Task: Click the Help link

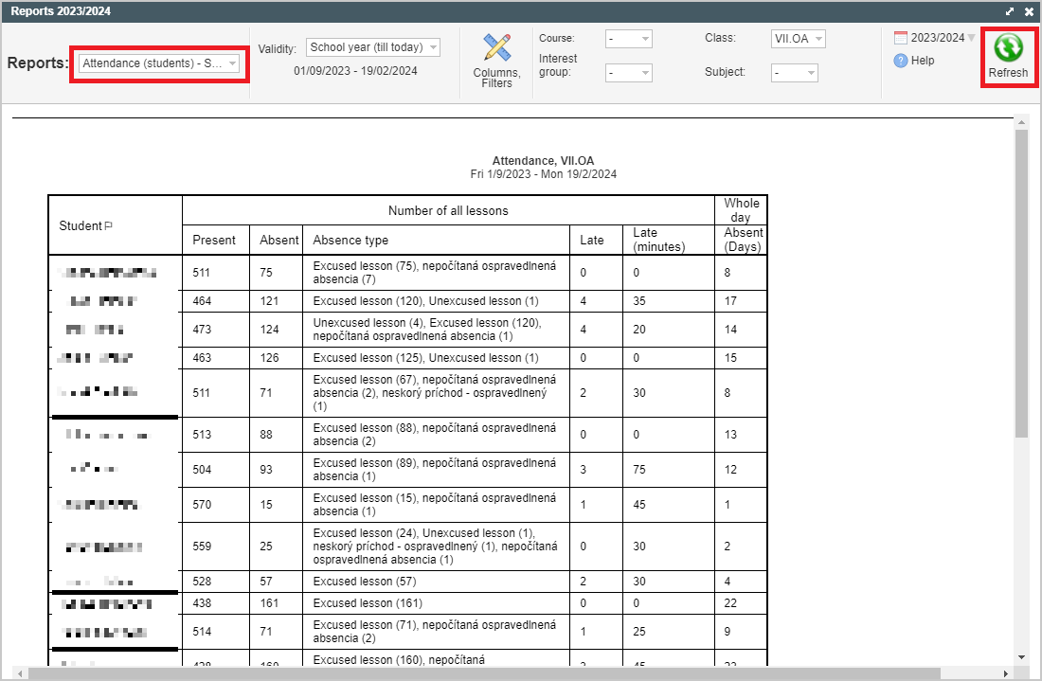Action: pos(923,61)
